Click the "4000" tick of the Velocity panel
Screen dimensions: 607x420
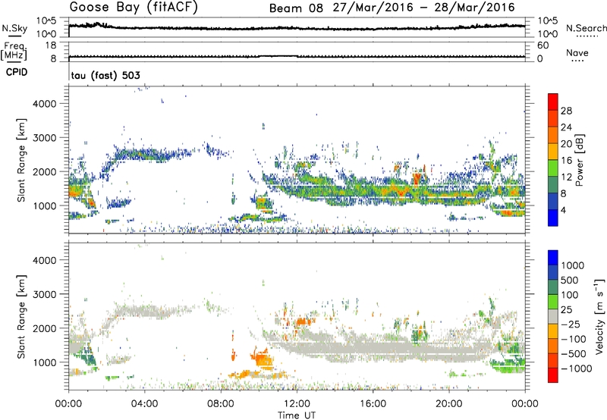pos(44,260)
